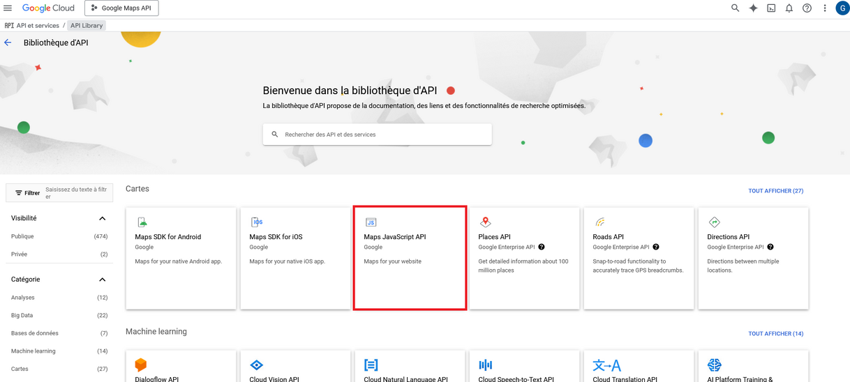Filter by Privée visibility

tap(20, 254)
